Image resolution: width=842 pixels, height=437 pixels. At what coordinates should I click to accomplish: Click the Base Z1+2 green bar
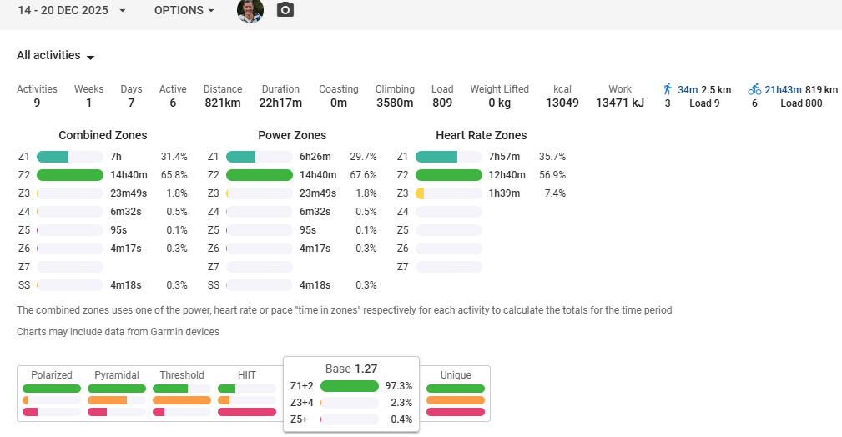[349, 386]
